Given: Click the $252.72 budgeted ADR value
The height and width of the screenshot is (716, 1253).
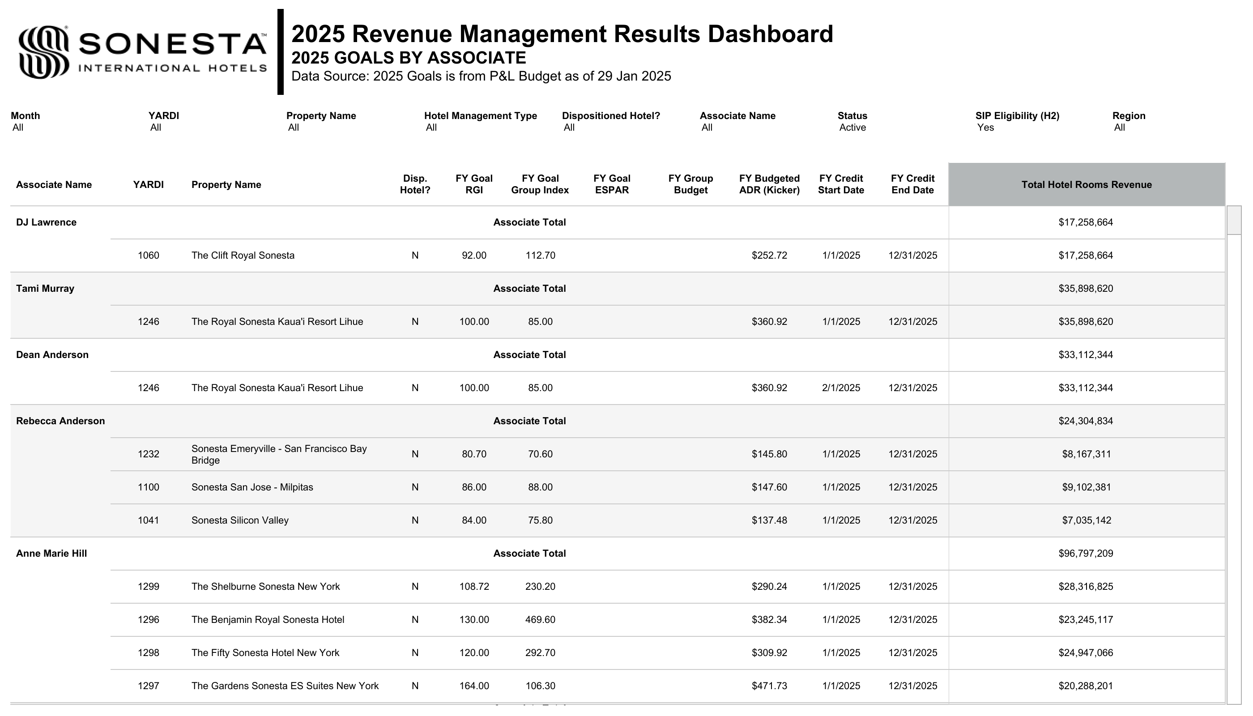Looking at the screenshot, I should (769, 256).
